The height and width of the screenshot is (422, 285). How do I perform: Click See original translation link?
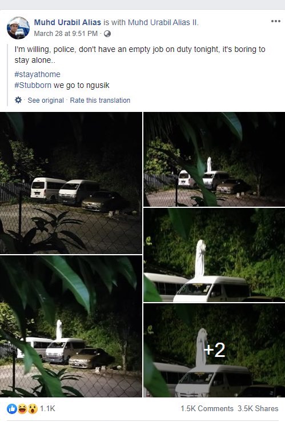click(x=46, y=101)
